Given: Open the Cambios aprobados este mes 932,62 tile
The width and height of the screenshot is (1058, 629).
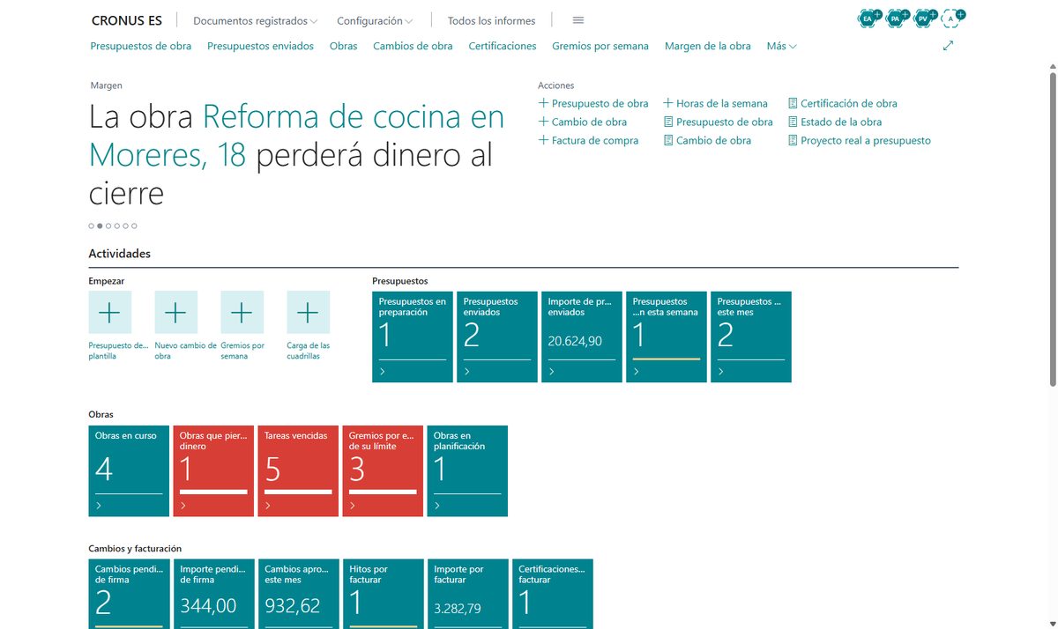Looking at the screenshot, I should click(x=298, y=594).
